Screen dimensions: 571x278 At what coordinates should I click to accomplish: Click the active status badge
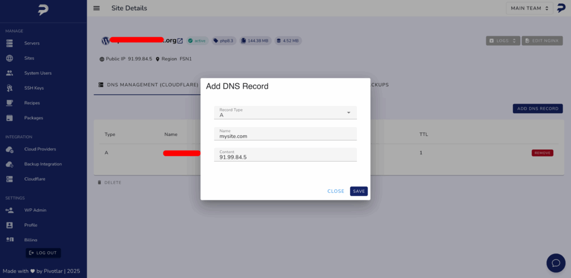(x=197, y=41)
